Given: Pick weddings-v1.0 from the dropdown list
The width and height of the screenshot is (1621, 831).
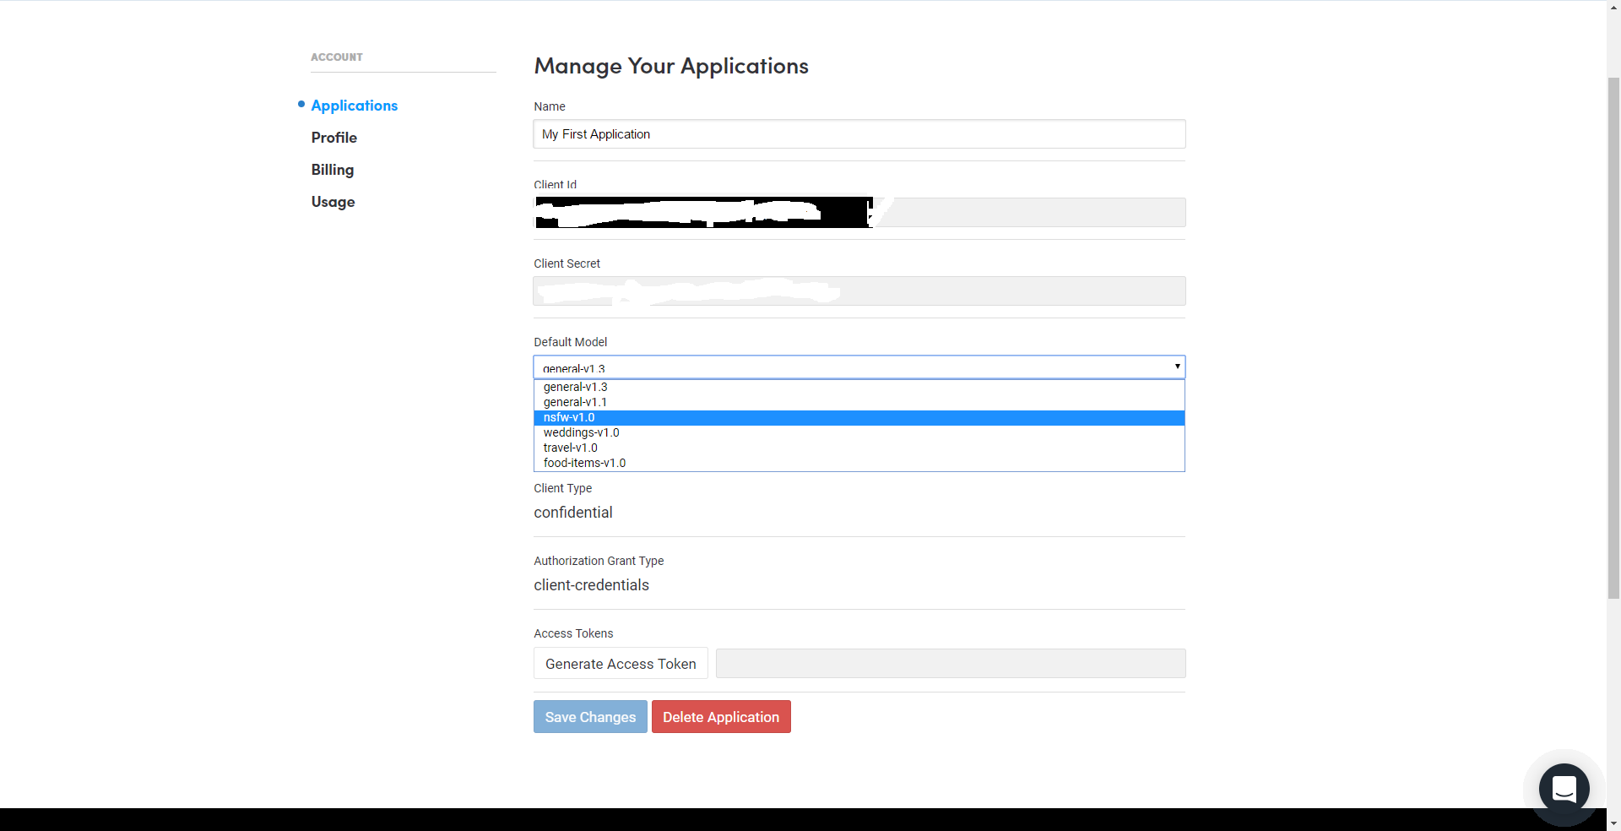Looking at the screenshot, I should click(582, 433).
